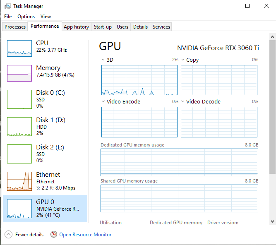
Task: Click the Dedicated GPU memory usage graph
Action: click(179, 162)
